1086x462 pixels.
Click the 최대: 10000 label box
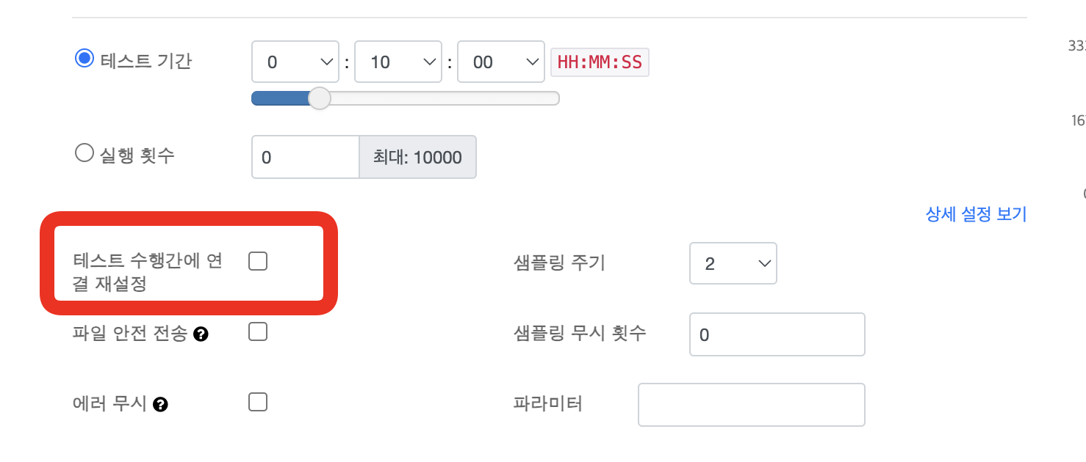(417, 157)
